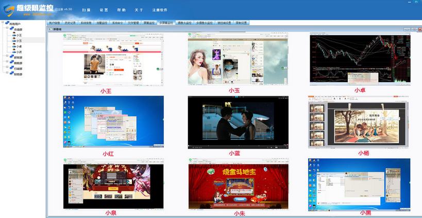Open the 设置 menu
422x218 pixels.
104,10
